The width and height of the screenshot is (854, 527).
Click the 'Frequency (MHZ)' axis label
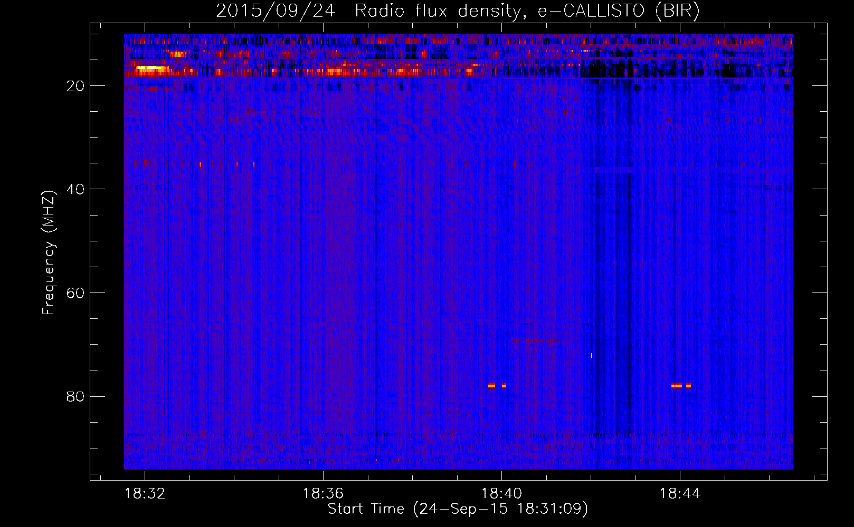pyautogui.click(x=49, y=253)
